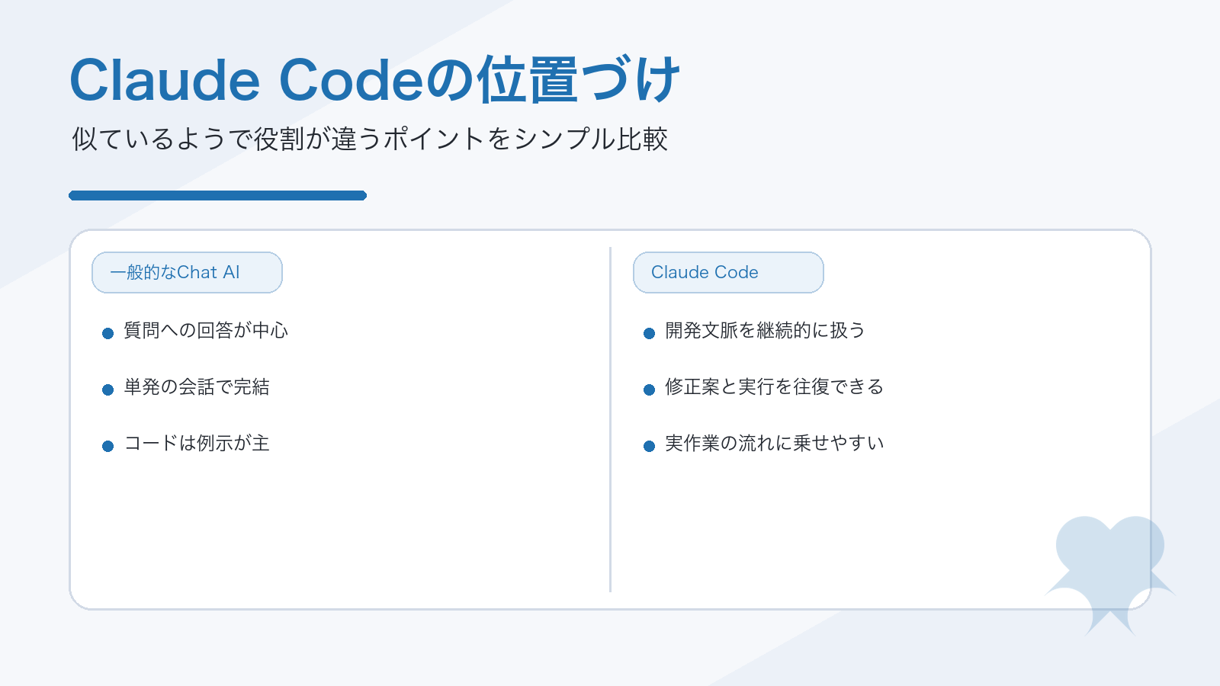1220x686 pixels.
Task: Select the bullet text '質問への回答が中心'
Action: tap(206, 330)
